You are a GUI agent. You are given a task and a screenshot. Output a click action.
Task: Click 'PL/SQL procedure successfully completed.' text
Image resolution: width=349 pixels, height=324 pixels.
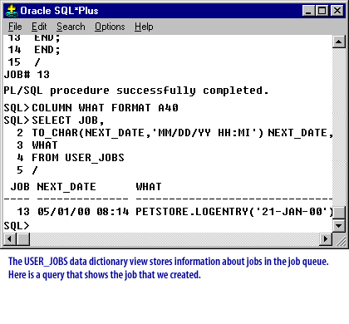tap(136, 91)
